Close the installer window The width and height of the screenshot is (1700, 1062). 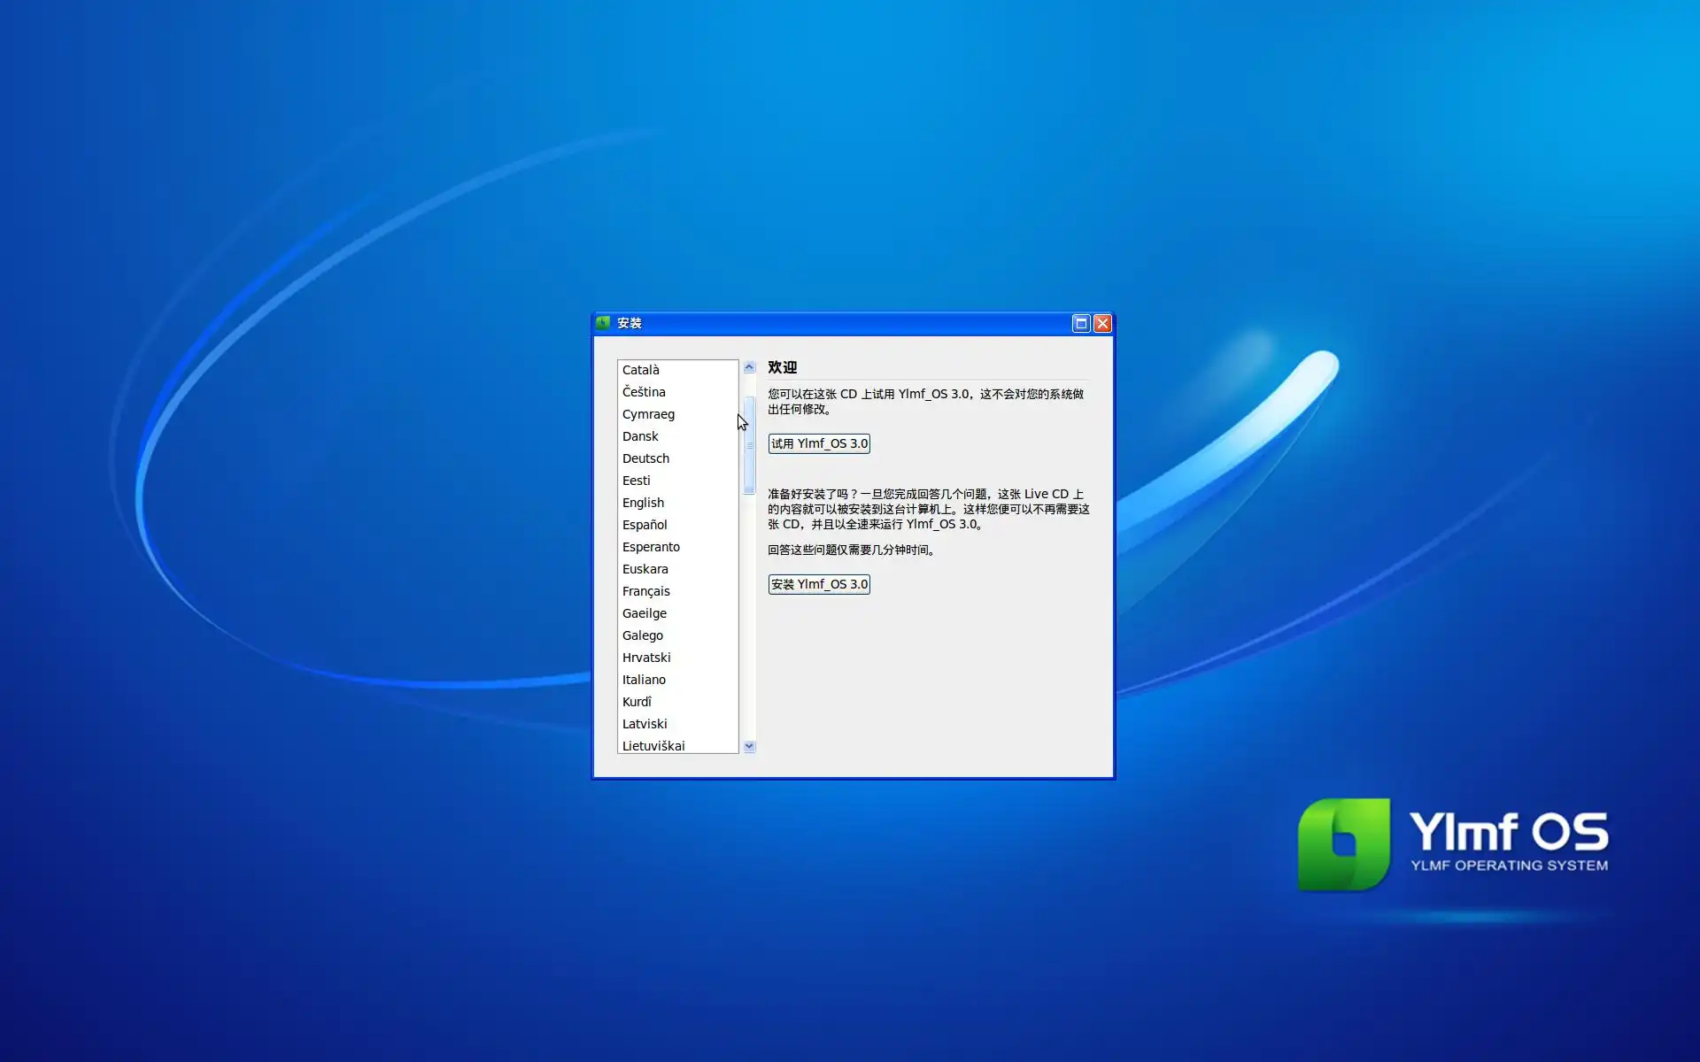[x=1102, y=323]
